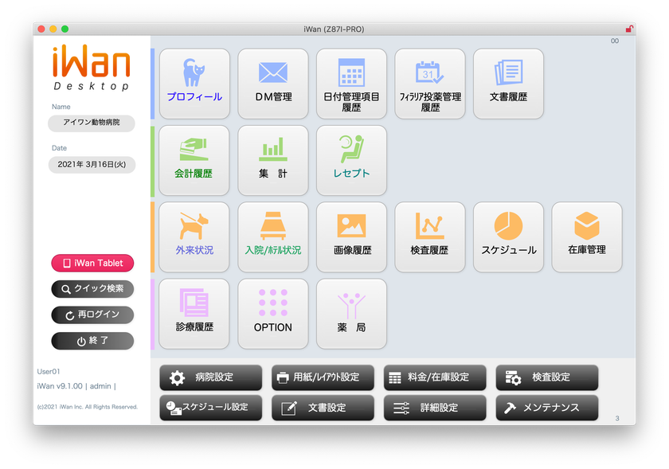The height and width of the screenshot is (469, 669).
Task: Open 会計履歴 payment tile
Action: [194, 161]
